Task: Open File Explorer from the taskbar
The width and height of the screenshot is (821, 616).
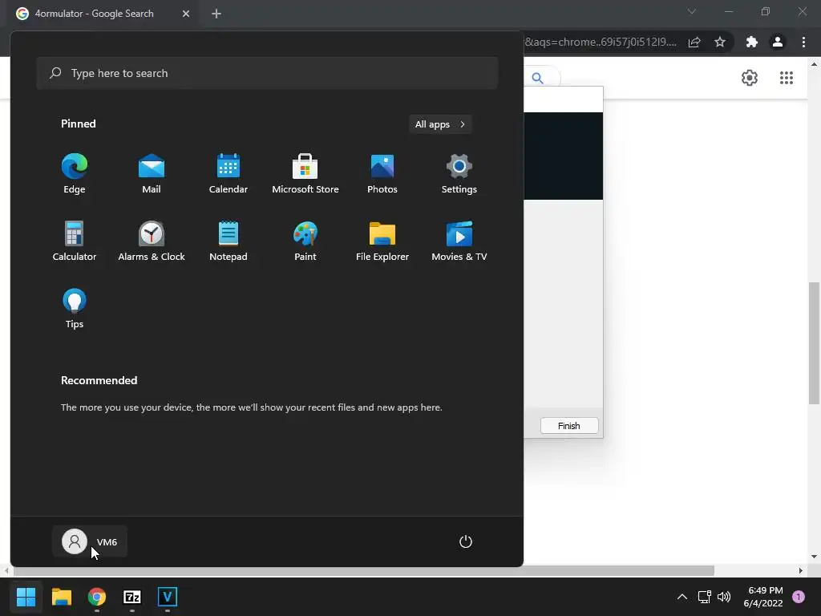Action: point(61,597)
